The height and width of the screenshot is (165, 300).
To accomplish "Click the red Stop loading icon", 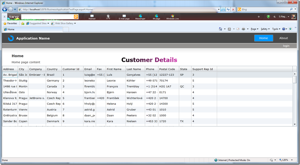I will click(233, 9).
